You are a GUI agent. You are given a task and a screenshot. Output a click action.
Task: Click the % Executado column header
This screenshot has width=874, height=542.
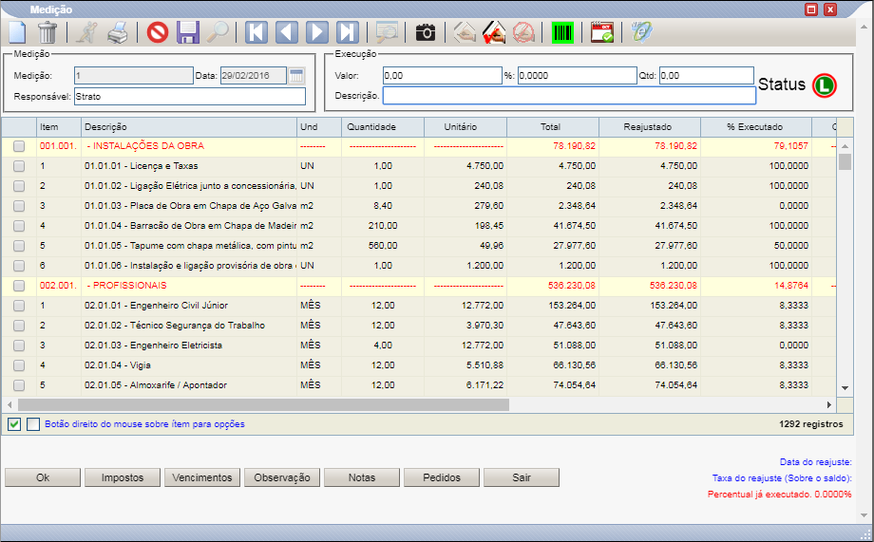coord(756,127)
